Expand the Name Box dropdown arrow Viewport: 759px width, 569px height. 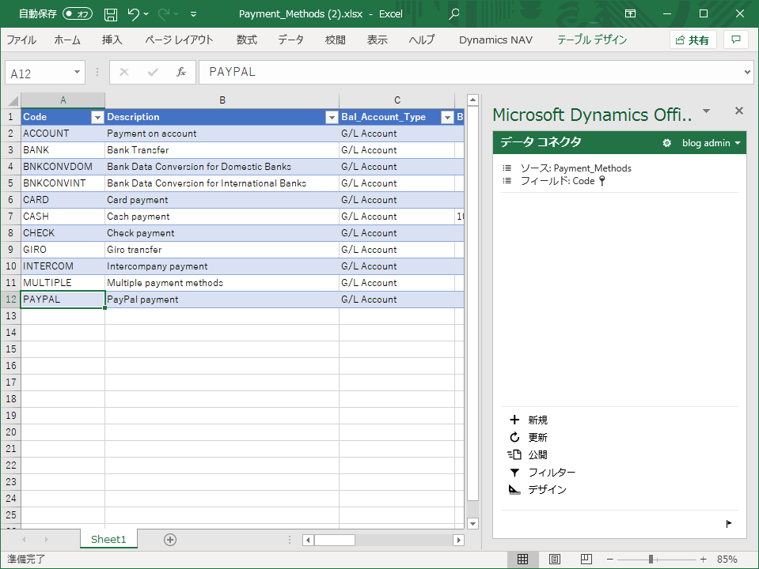coord(77,73)
